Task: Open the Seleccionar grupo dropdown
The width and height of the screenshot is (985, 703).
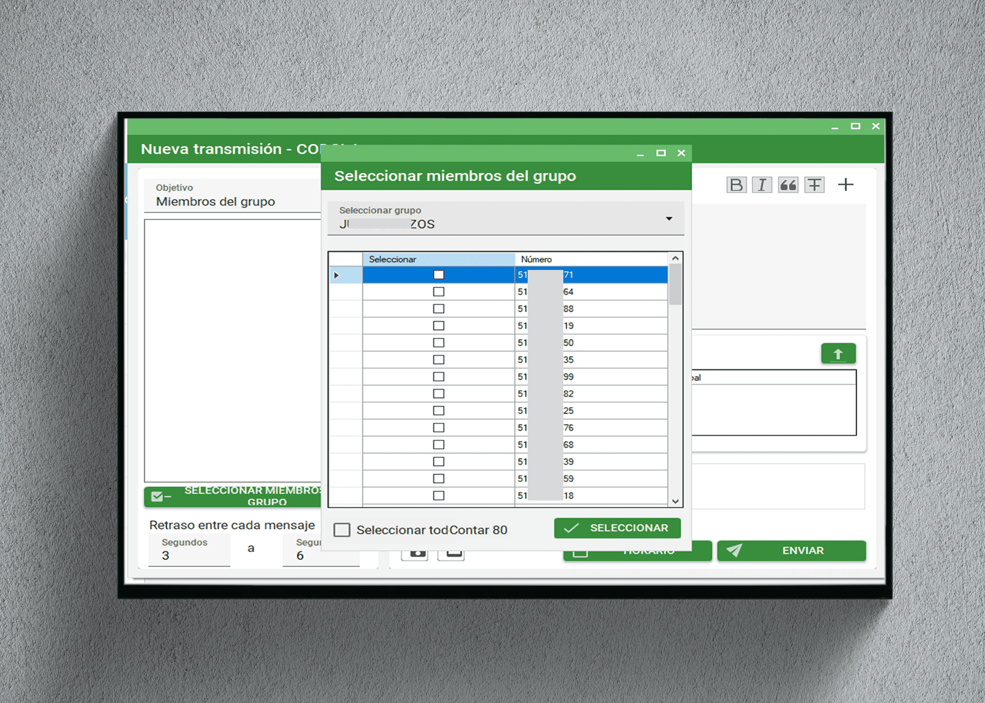Action: [669, 219]
